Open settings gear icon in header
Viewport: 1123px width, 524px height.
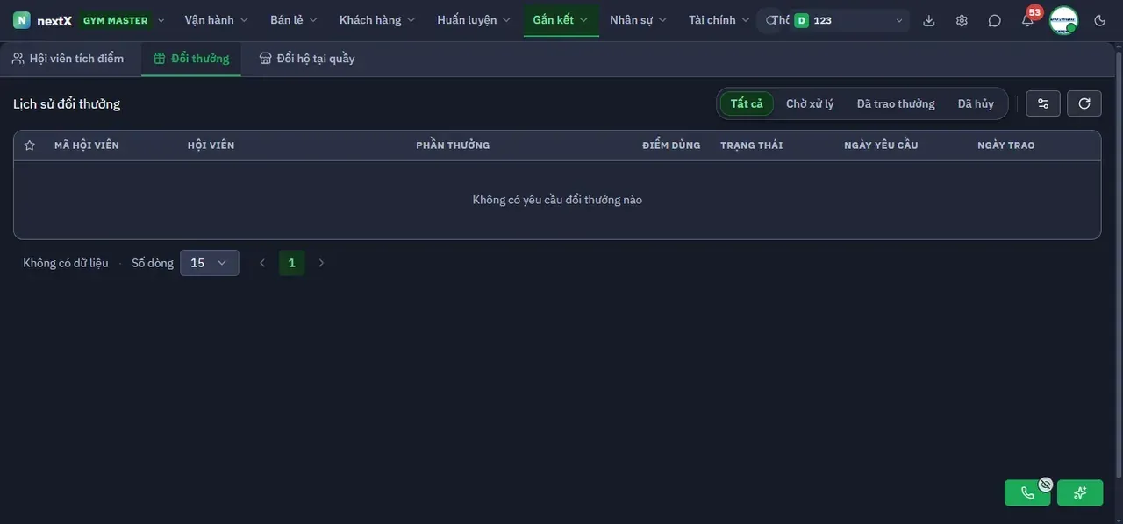pyautogui.click(x=962, y=20)
